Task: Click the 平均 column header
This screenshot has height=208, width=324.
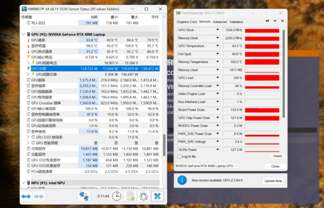Action: (x=155, y=17)
